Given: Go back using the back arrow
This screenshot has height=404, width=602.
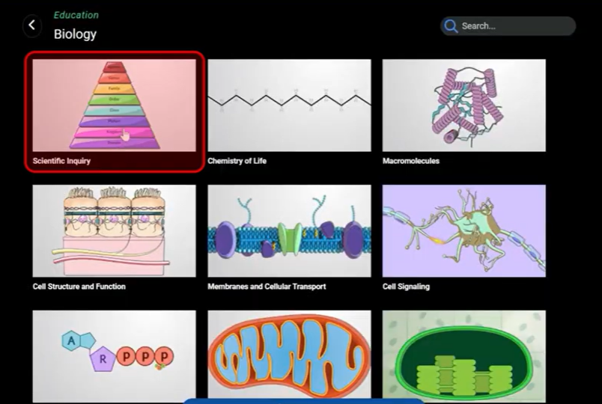Looking at the screenshot, I should click(x=32, y=25).
